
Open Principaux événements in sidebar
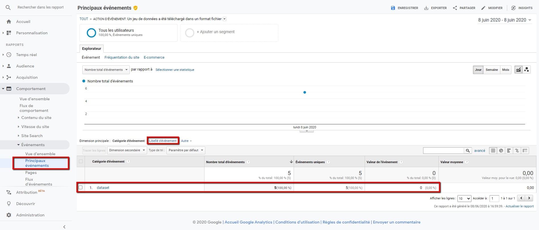(x=37, y=163)
